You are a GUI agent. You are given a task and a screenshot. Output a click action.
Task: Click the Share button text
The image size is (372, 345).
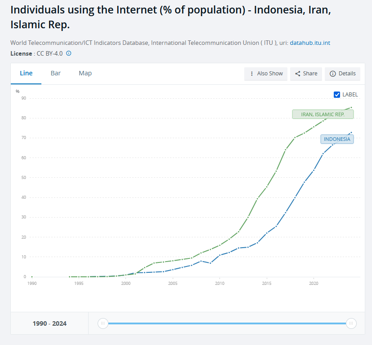310,74
